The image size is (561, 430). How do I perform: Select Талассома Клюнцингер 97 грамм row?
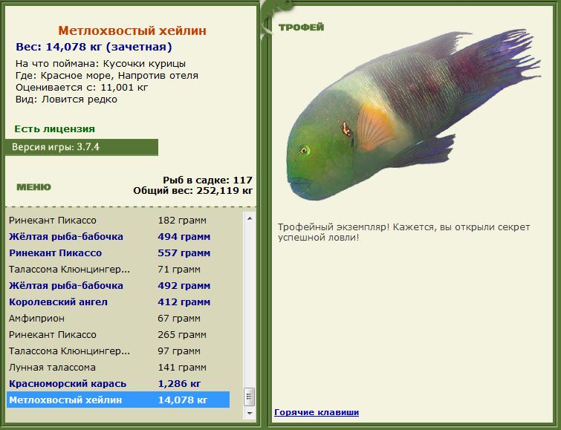[118, 351]
